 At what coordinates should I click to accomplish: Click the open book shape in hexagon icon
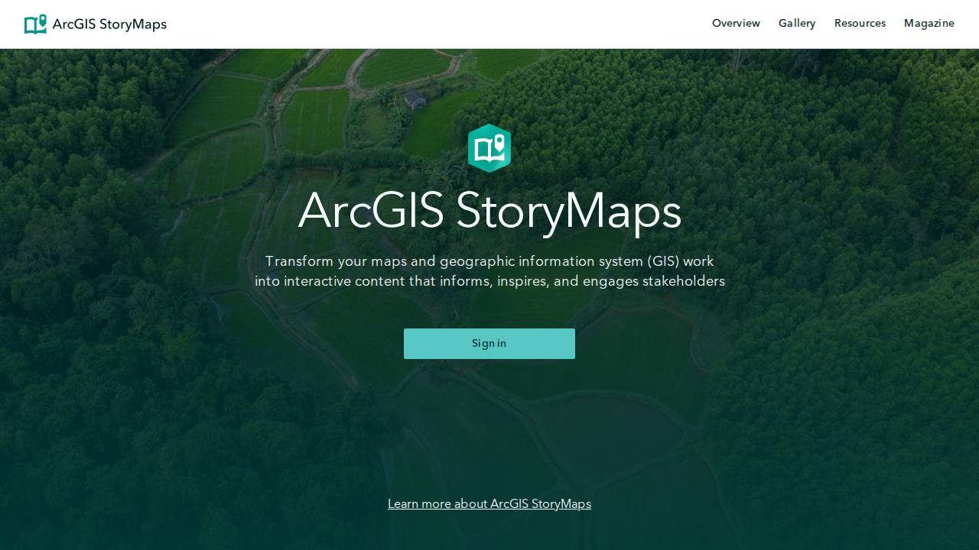coord(486,152)
